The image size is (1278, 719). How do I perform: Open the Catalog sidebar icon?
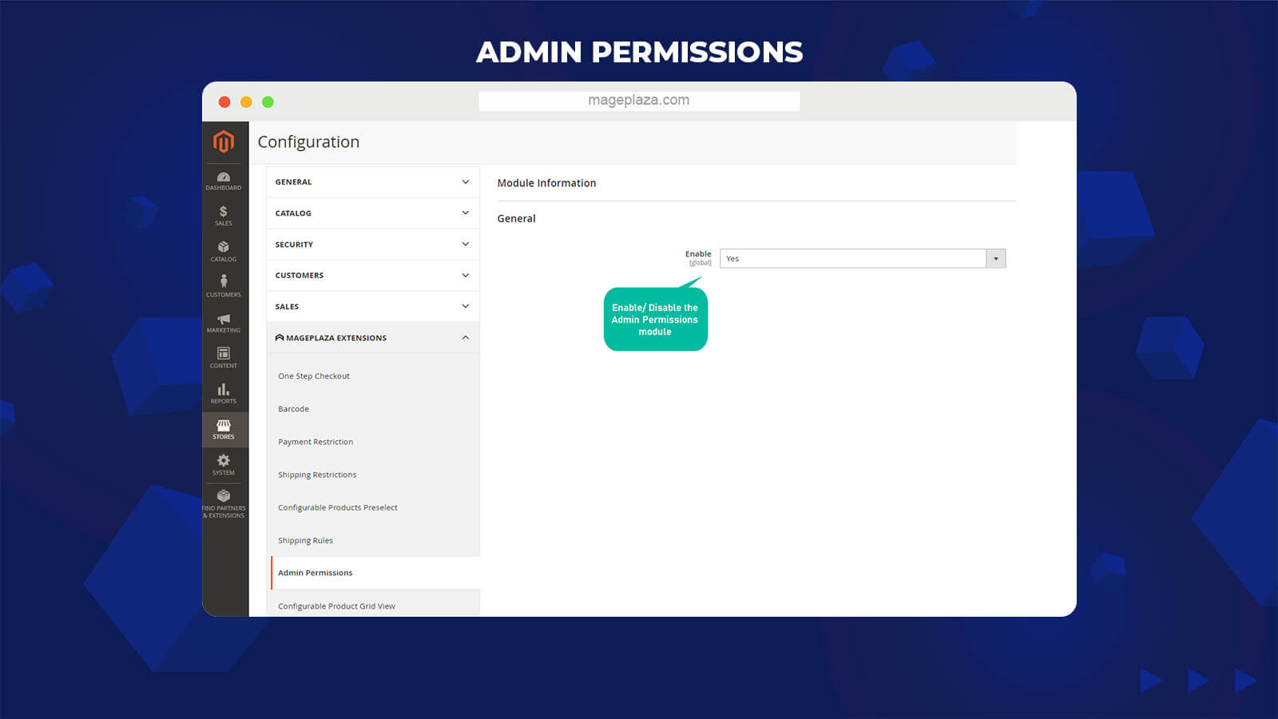click(x=224, y=250)
